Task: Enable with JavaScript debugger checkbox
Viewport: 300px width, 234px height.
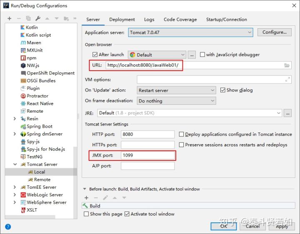Action: pyautogui.click(x=202, y=55)
